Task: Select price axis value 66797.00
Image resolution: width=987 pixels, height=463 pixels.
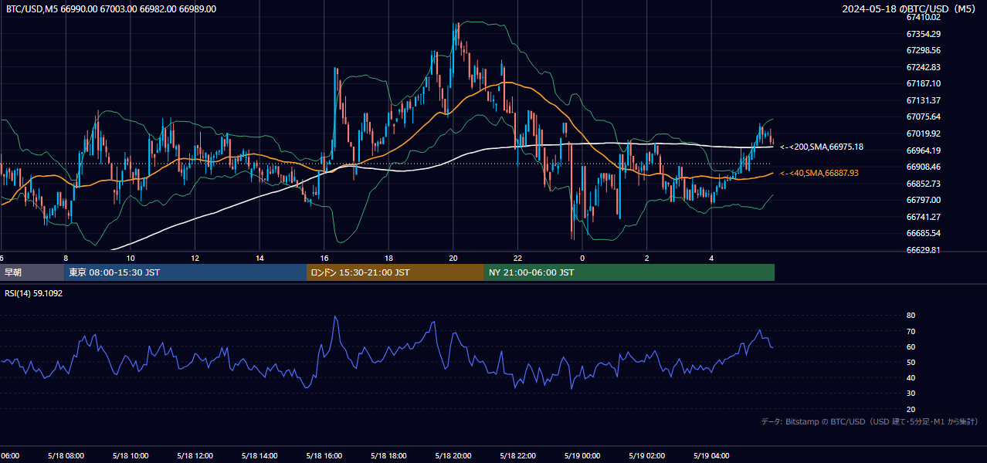Action: point(924,200)
